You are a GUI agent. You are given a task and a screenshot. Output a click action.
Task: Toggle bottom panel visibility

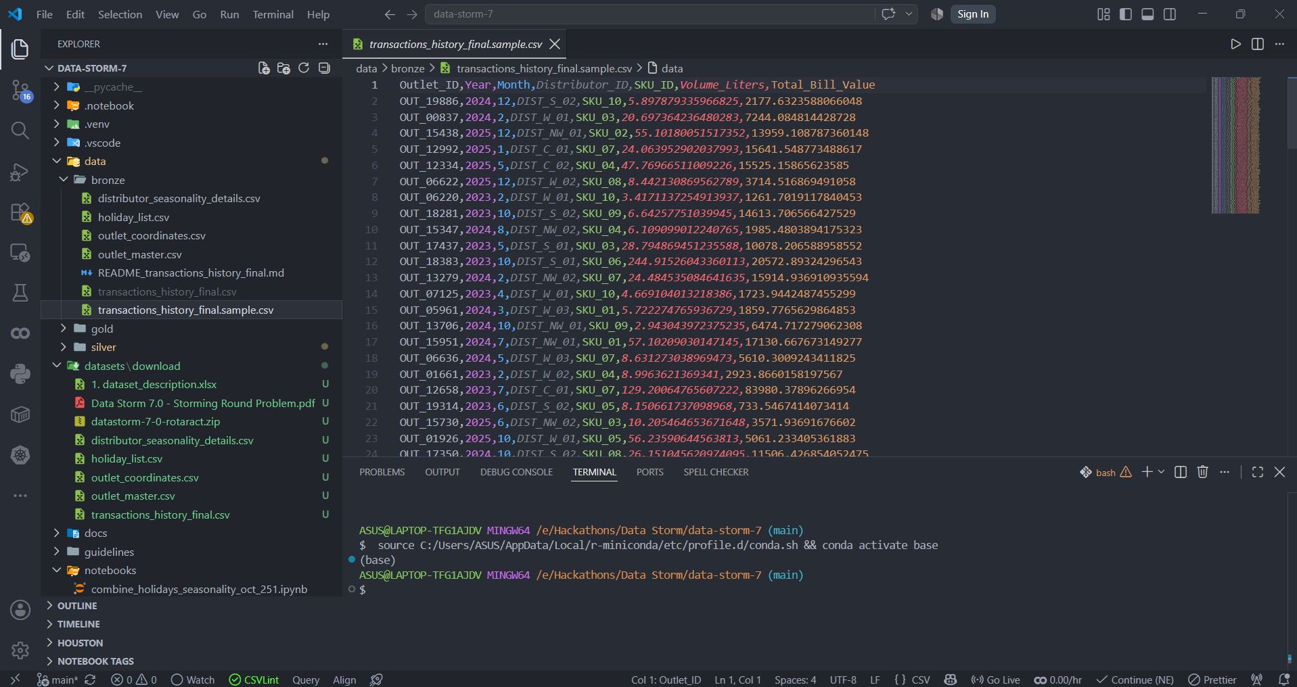1147,14
